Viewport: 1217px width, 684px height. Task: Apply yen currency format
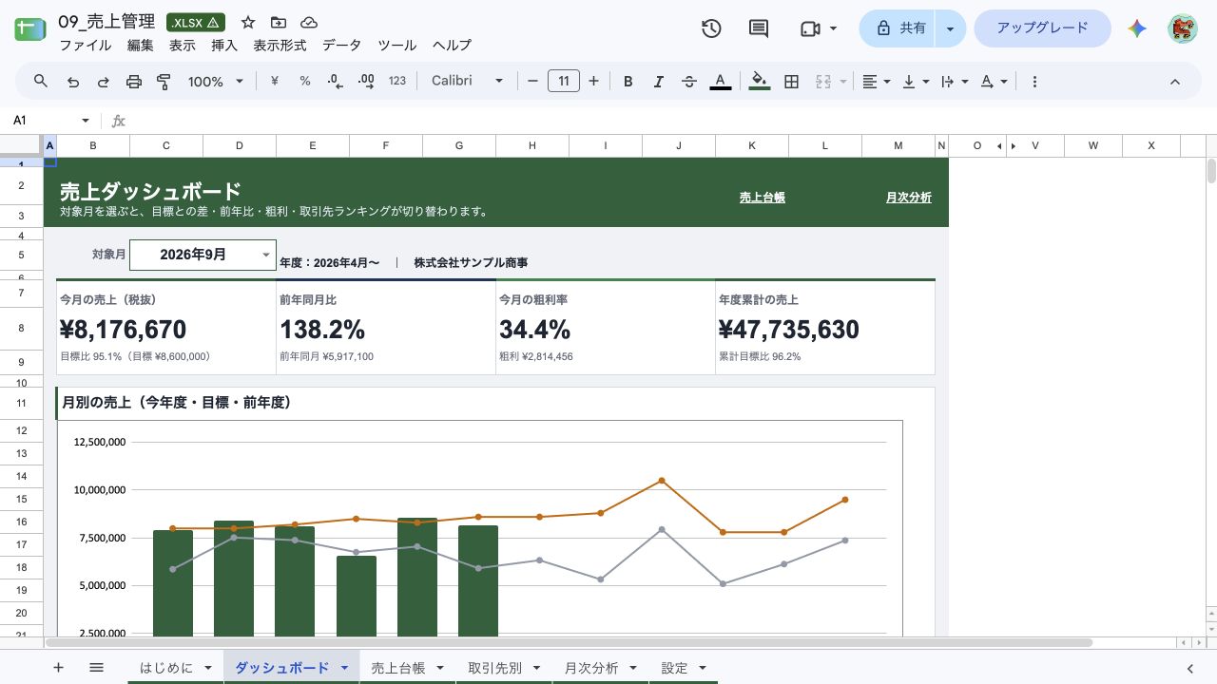click(275, 82)
